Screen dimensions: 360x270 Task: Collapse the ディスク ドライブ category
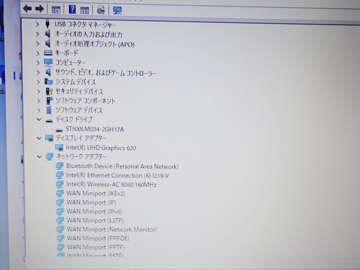click(x=39, y=120)
